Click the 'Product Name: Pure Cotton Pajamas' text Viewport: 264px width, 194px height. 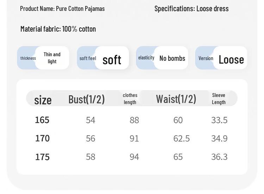[x=62, y=8]
